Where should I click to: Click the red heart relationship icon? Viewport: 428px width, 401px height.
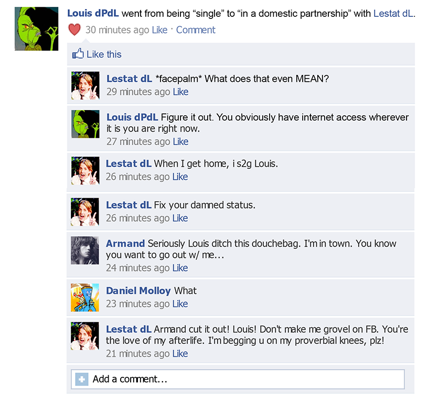coord(74,29)
